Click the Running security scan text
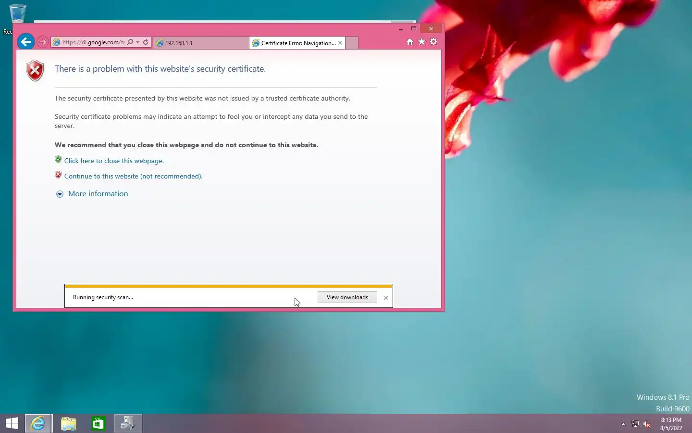 pos(103,297)
